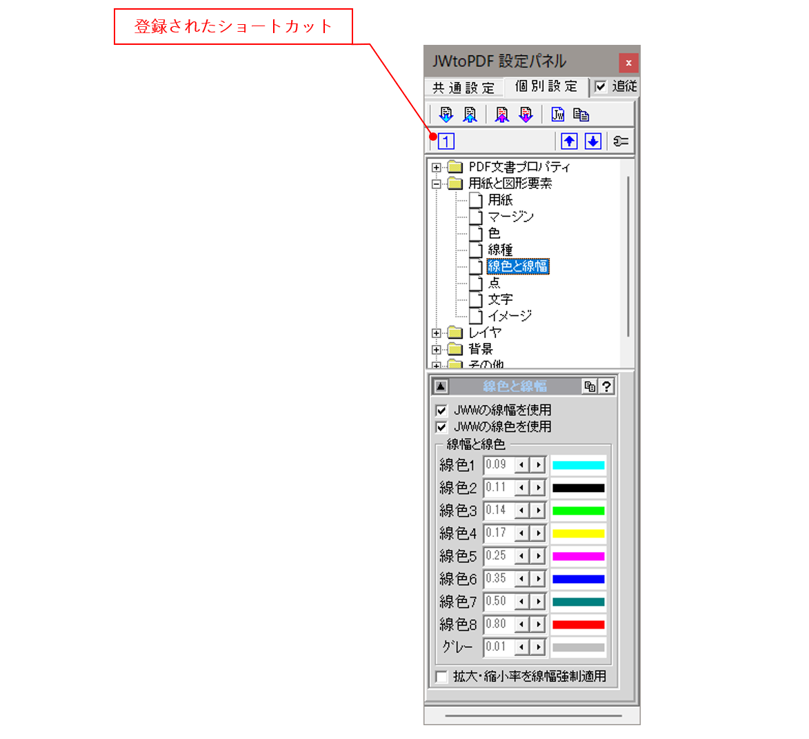The width and height of the screenshot is (809, 739).
Task: Click the help question mark icon
Action: pos(606,386)
